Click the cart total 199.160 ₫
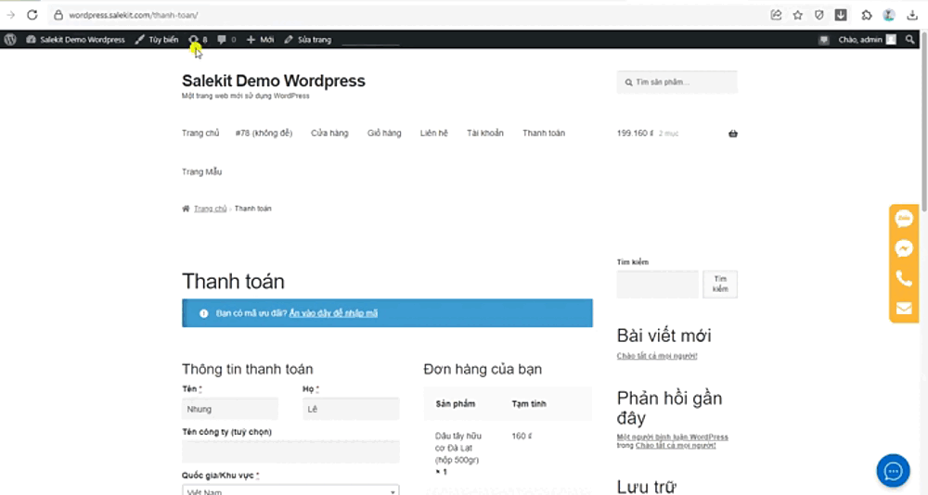 [635, 133]
